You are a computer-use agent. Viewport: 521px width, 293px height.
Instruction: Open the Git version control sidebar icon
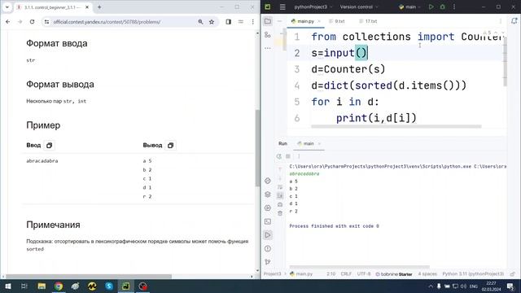(x=268, y=262)
